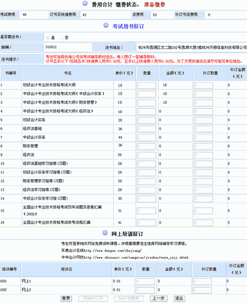Click 补订数量 field for training 网上2
247x303 pixels.
coord(202,290)
